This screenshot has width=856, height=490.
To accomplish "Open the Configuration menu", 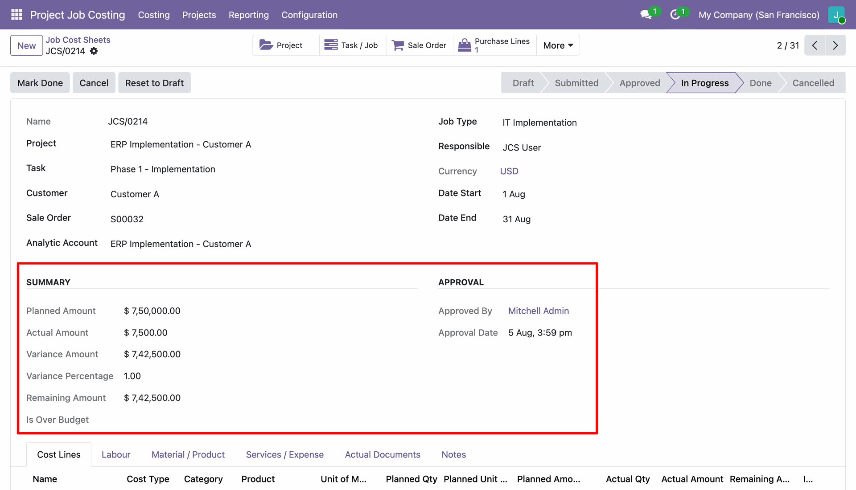I will tap(309, 15).
